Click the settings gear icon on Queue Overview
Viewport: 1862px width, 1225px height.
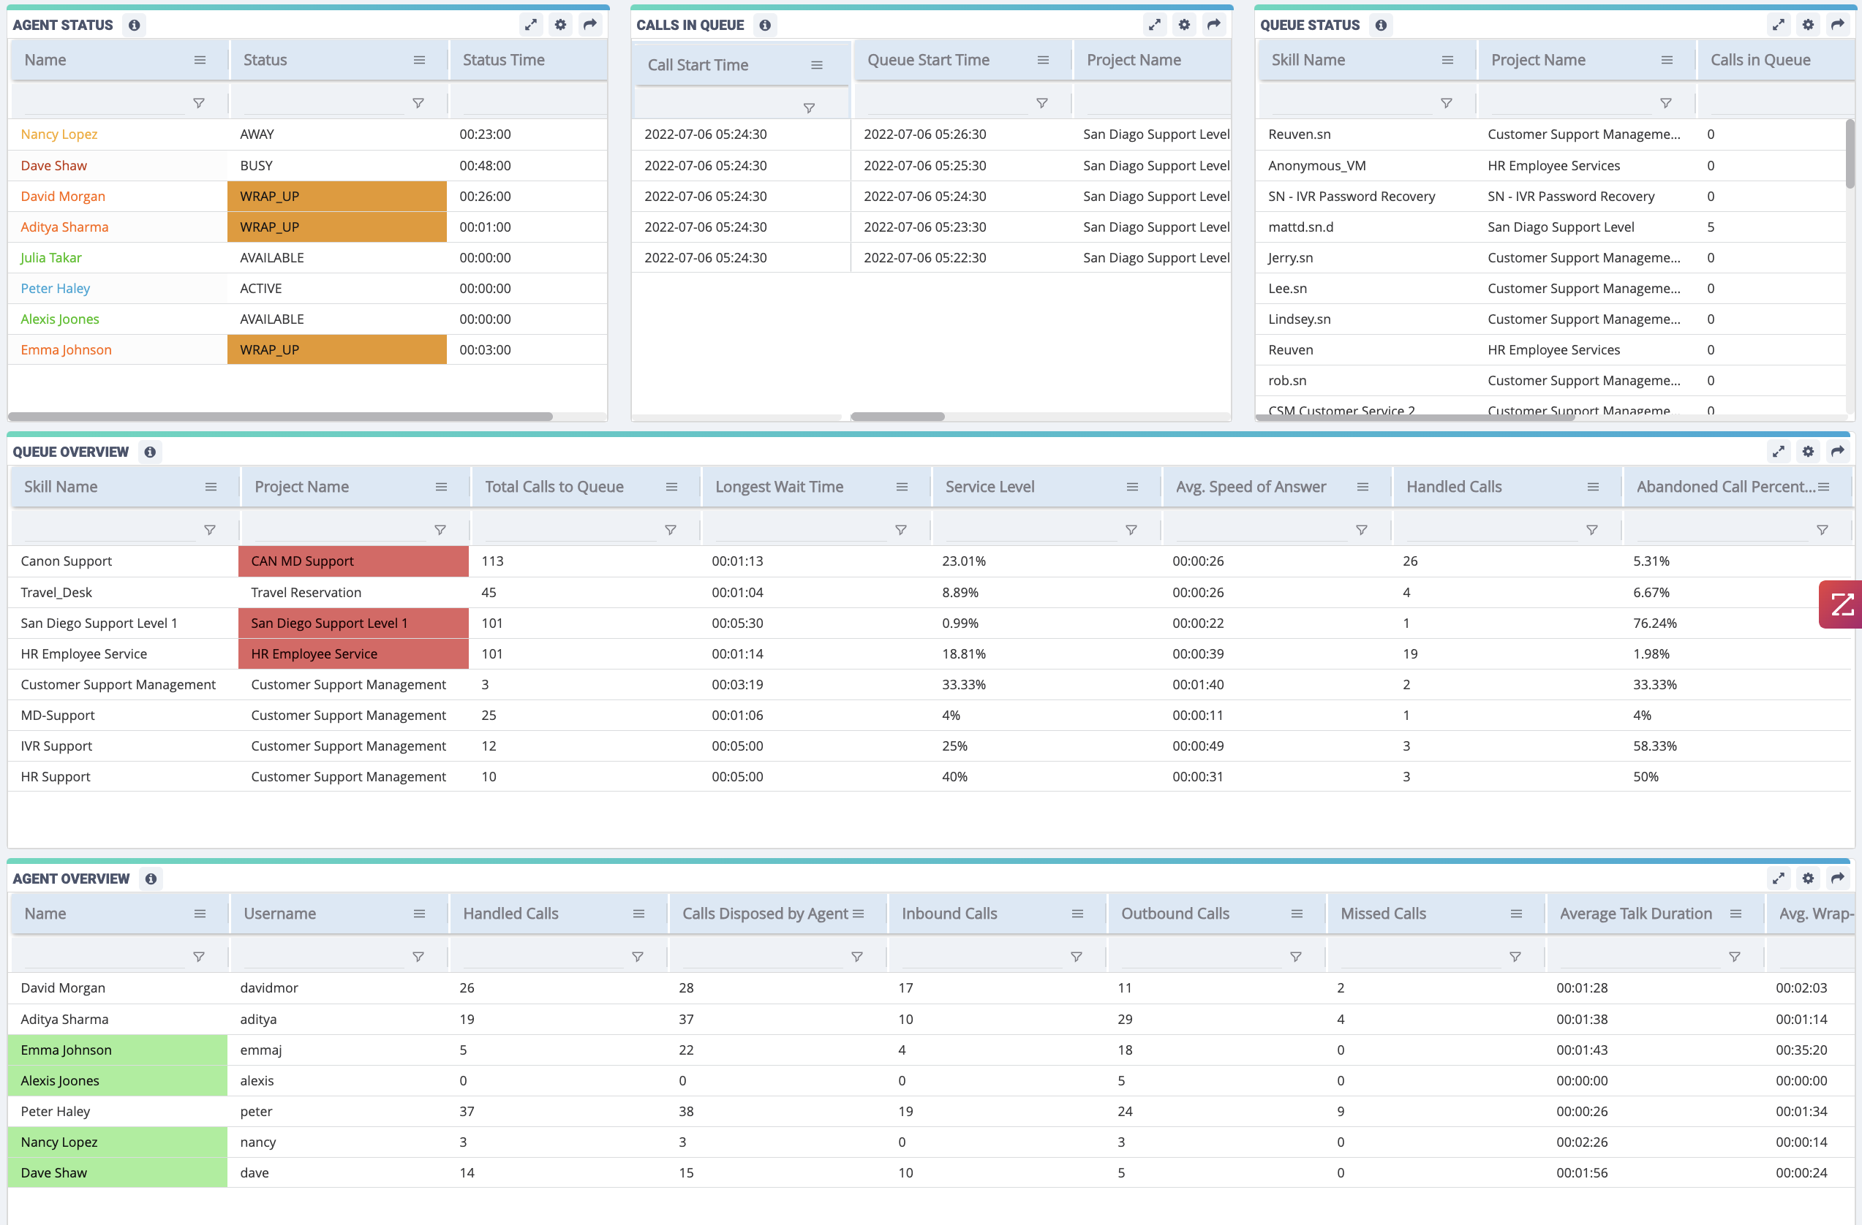1809,451
